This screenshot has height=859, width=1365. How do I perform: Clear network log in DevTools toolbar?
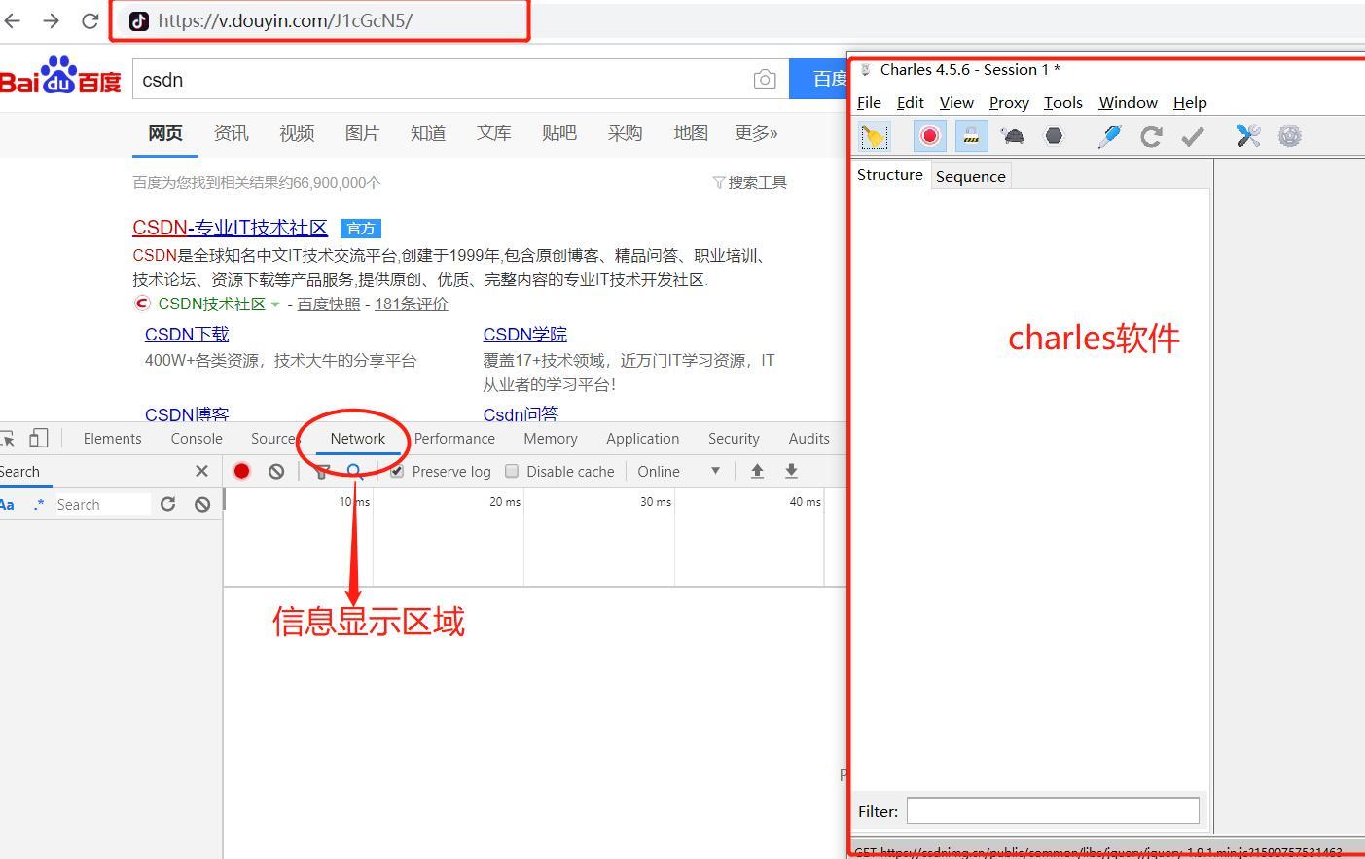click(x=276, y=471)
